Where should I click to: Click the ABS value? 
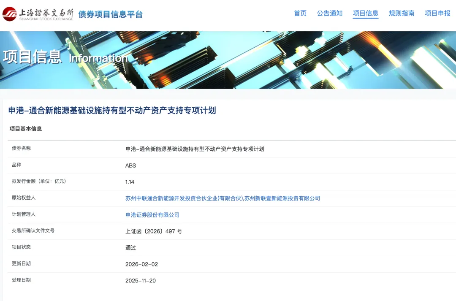(x=130, y=165)
